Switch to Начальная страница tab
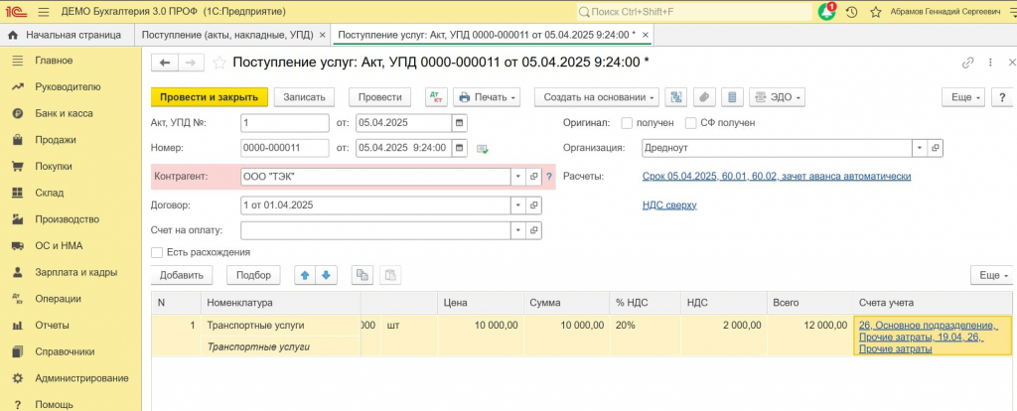The width and height of the screenshot is (1017, 411). (65, 35)
